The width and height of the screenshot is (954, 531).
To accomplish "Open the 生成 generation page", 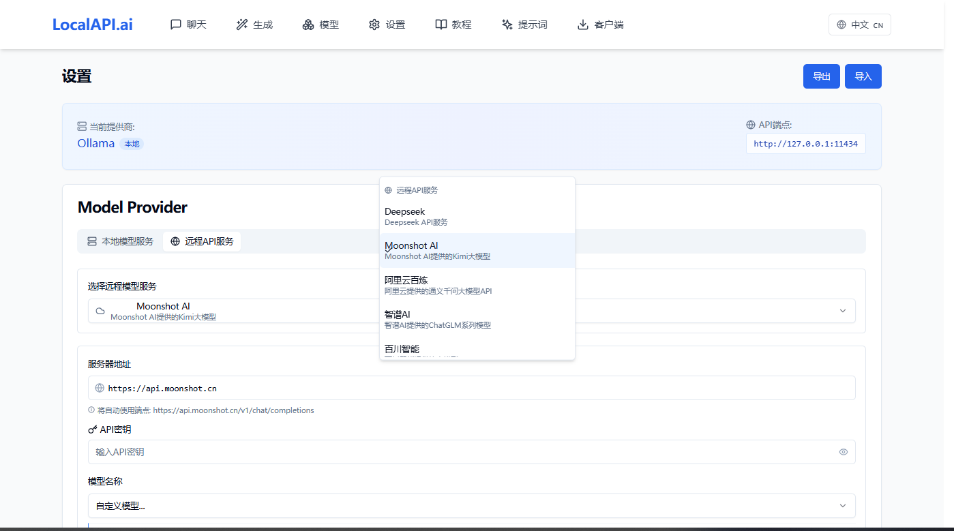I will [x=254, y=25].
